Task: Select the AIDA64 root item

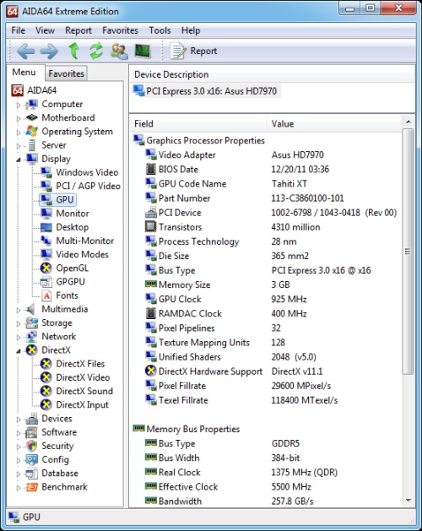Action: pyautogui.click(x=35, y=90)
